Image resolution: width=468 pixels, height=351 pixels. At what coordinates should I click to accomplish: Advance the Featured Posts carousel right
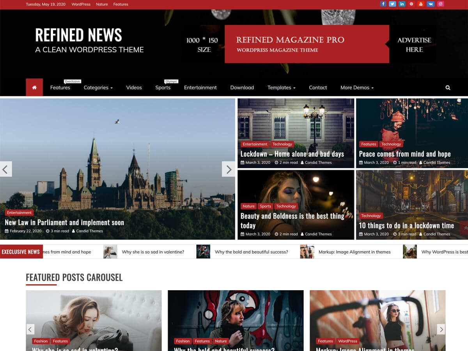[x=441, y=329]
